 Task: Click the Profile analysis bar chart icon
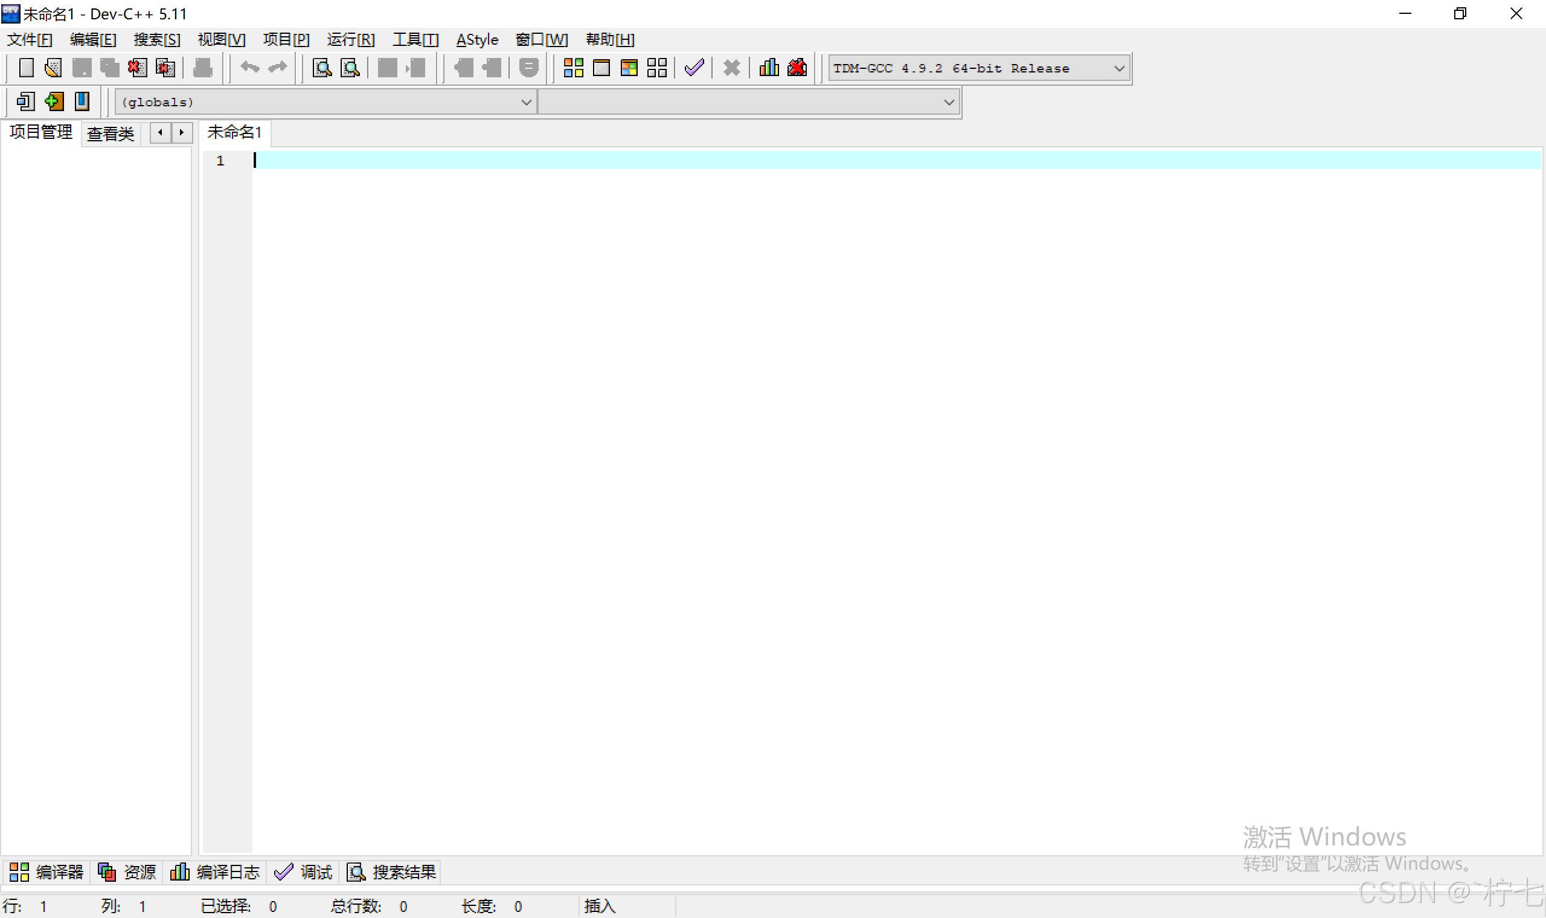(769, 68)
